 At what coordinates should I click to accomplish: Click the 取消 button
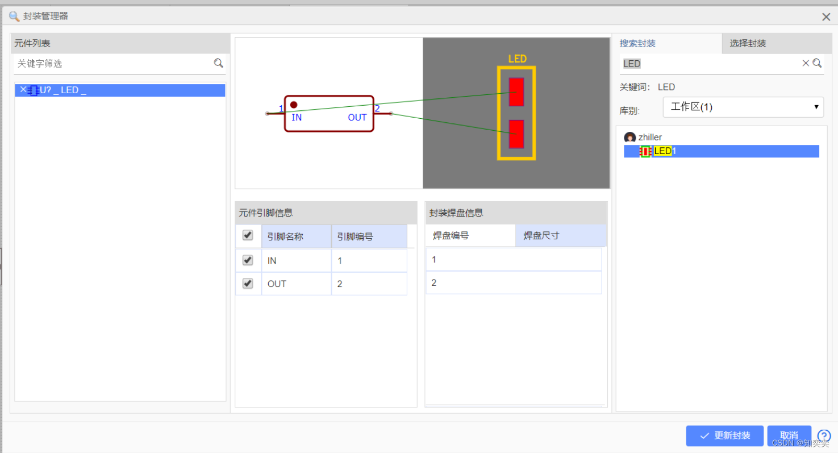click(x=789, y=436)
